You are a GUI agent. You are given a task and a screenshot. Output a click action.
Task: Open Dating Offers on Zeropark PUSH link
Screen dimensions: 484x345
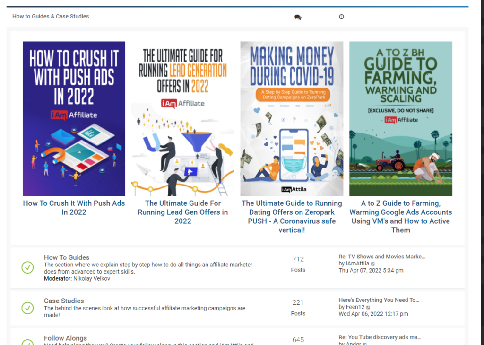click(292, 216)
